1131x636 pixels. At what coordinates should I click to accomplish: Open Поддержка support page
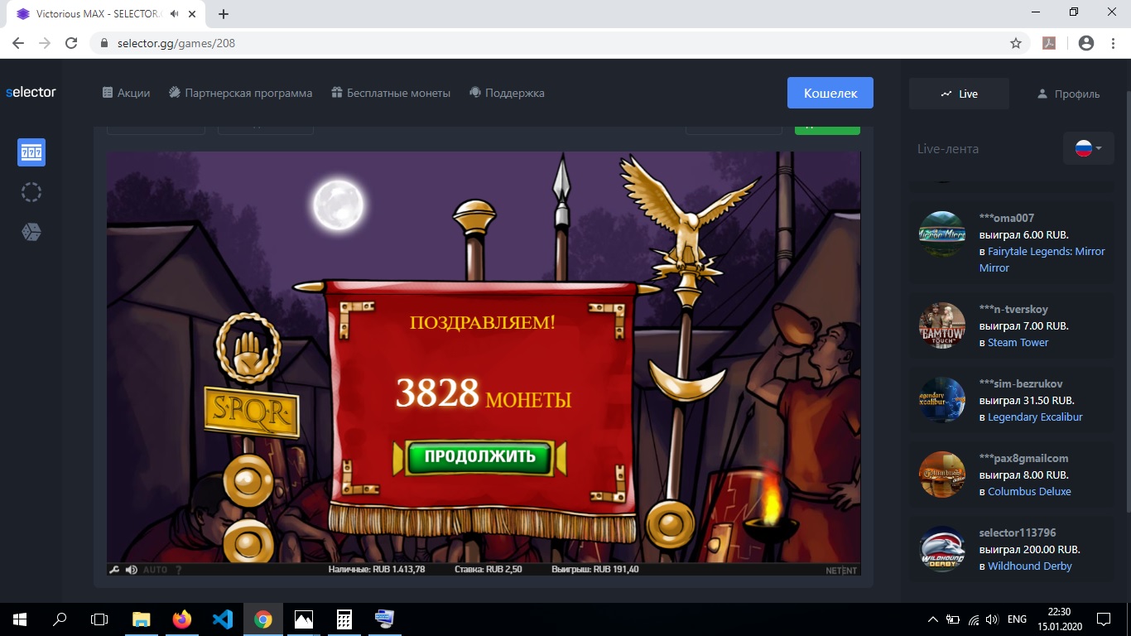click(507, 93)
